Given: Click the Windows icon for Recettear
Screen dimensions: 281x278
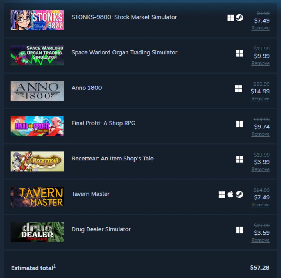Looking at the screenshot, I should click(x=239, y=159).
